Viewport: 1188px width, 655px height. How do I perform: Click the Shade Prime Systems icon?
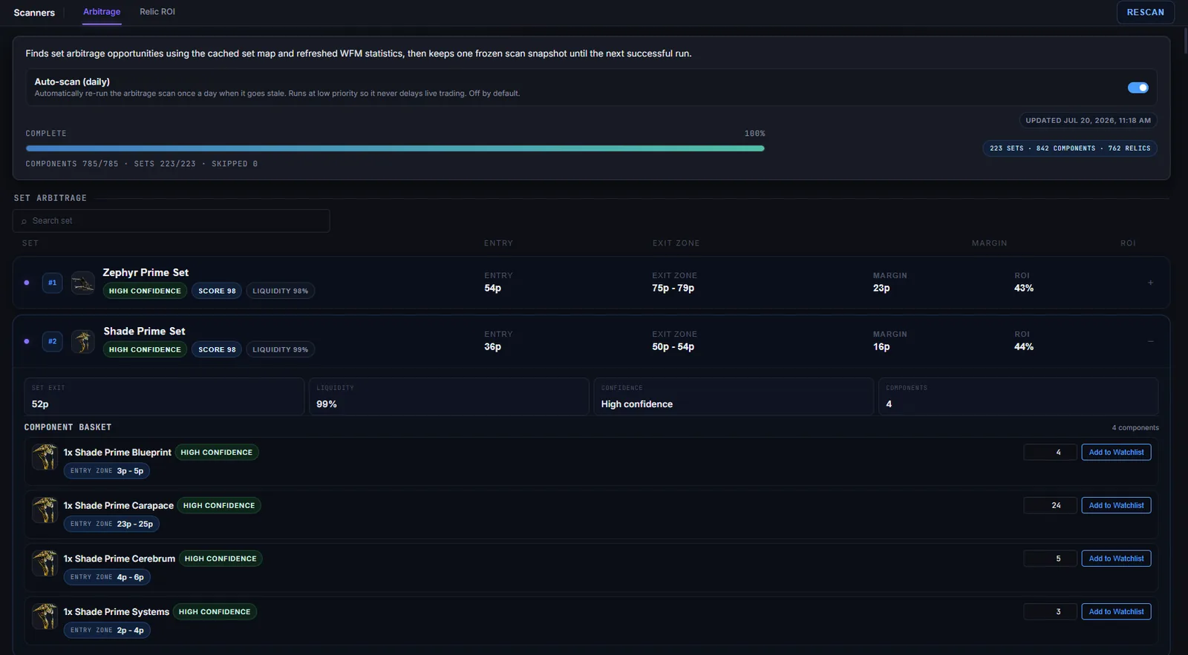[45, 616]
